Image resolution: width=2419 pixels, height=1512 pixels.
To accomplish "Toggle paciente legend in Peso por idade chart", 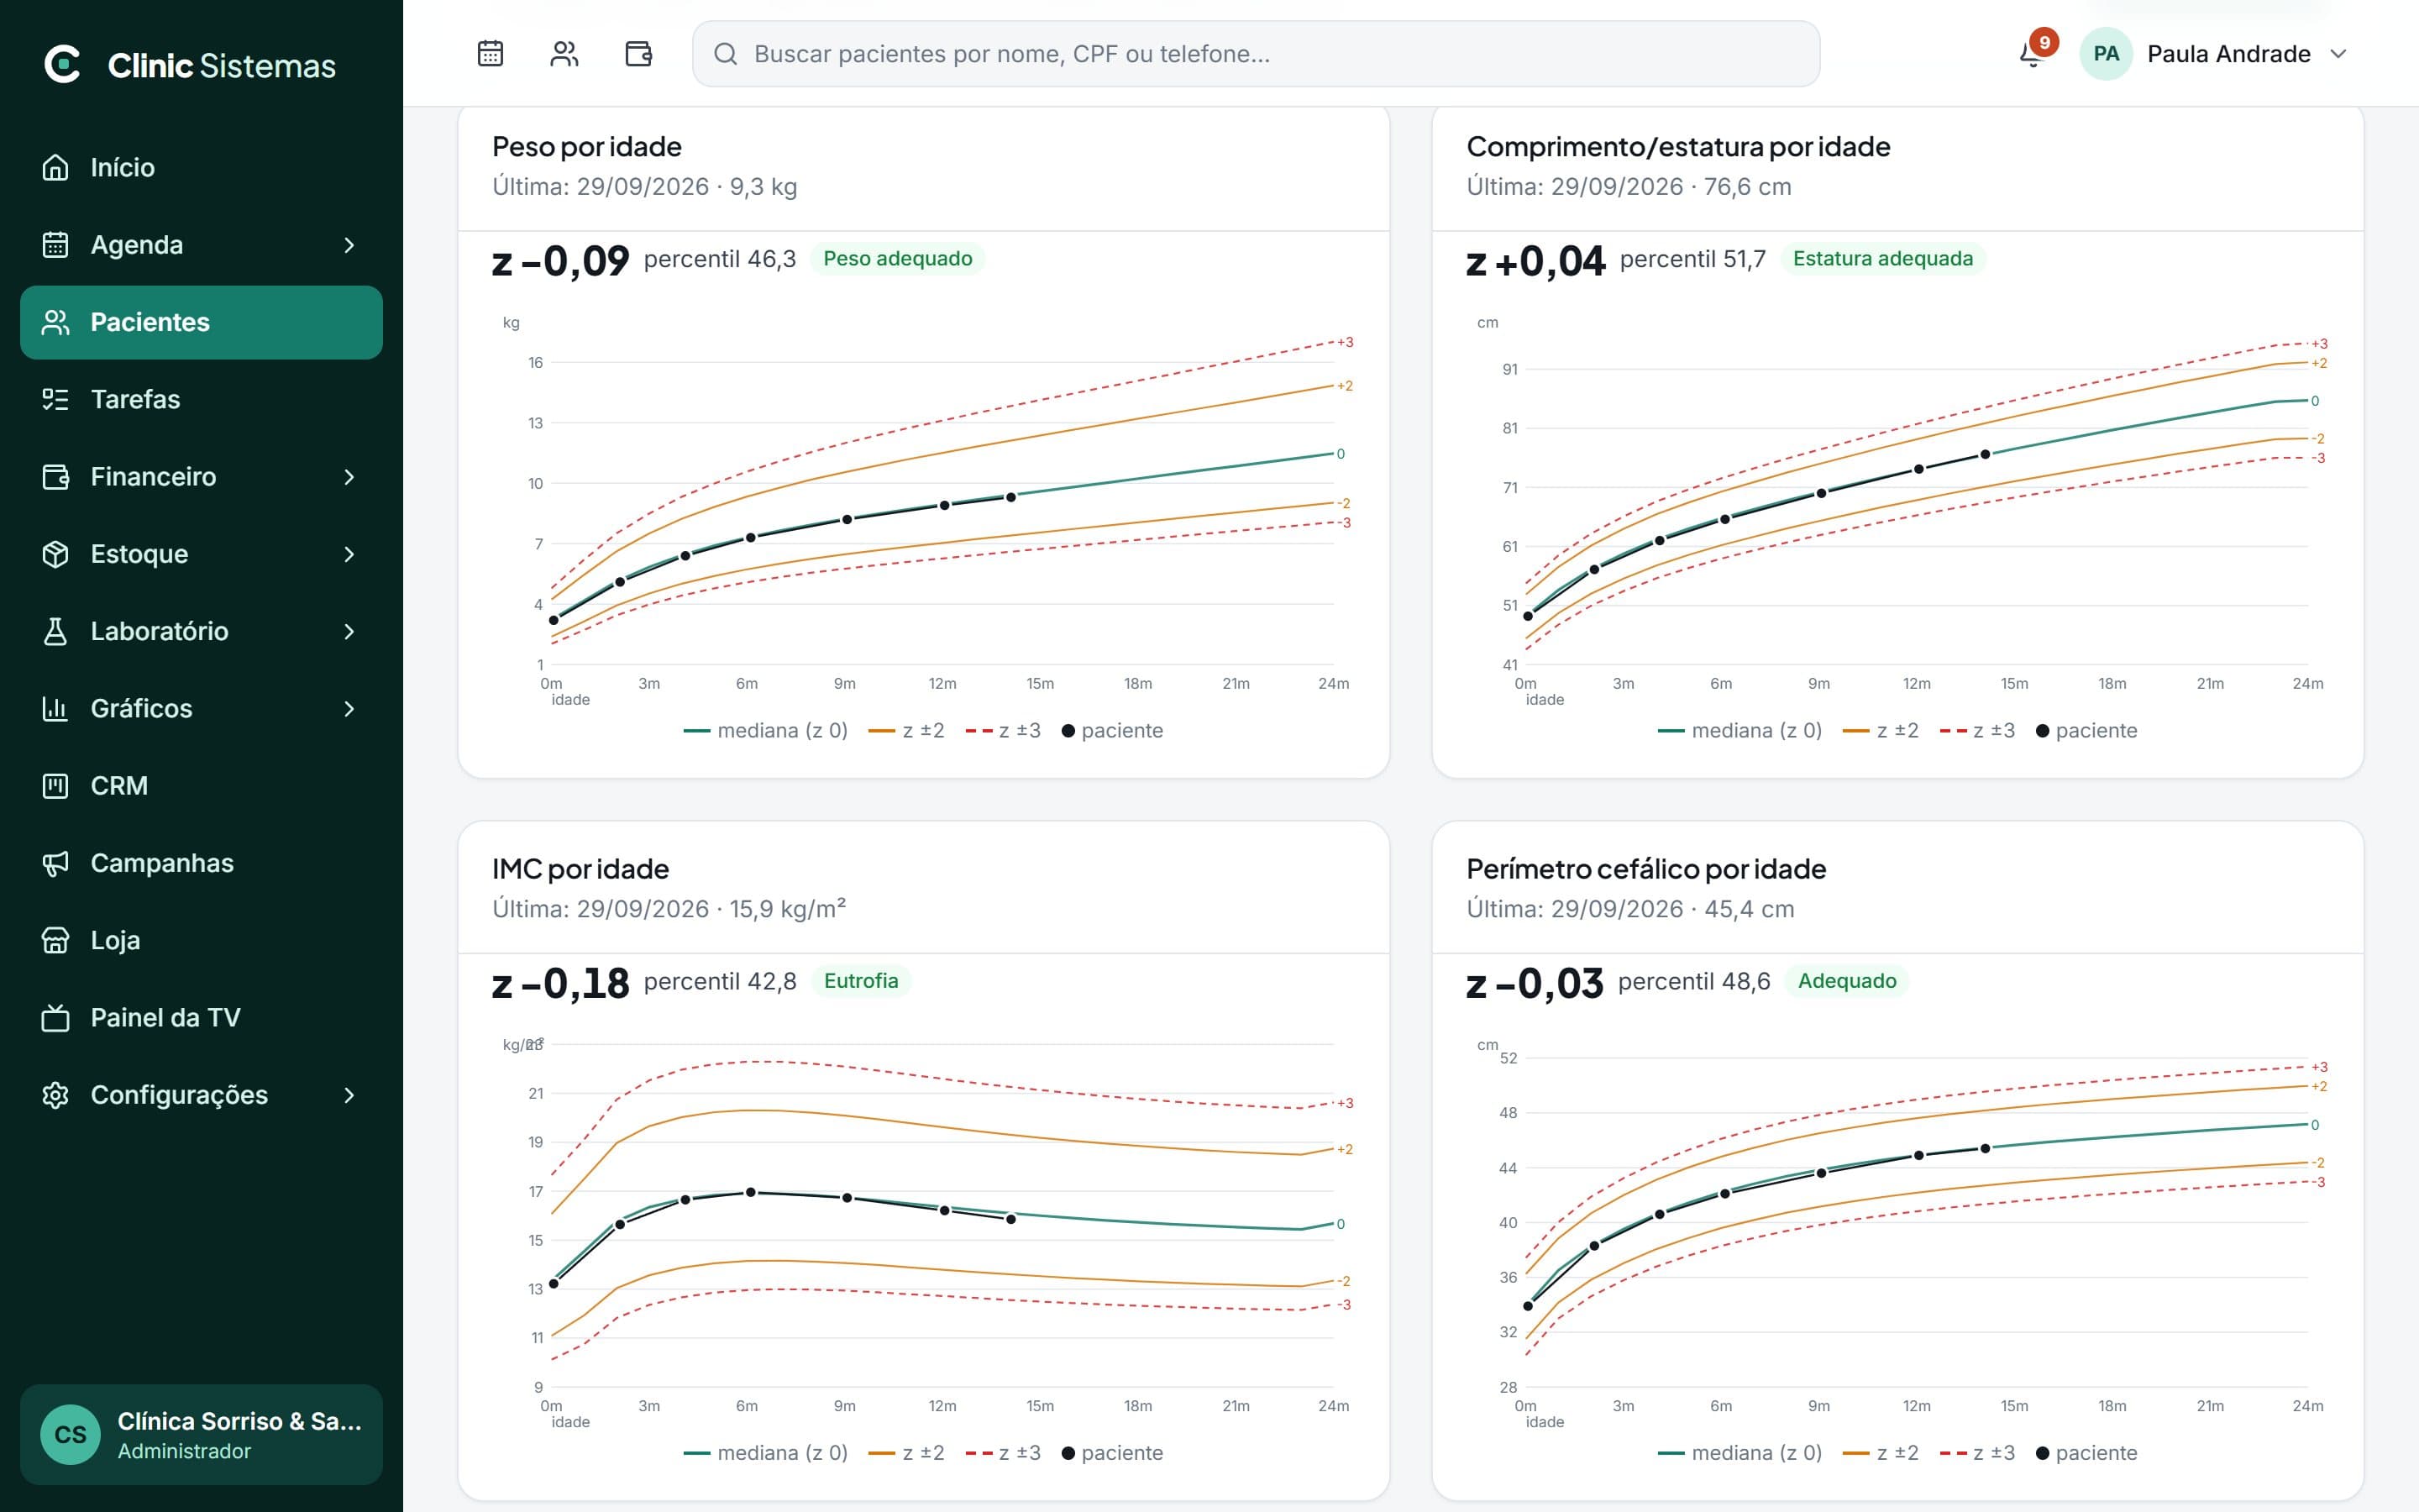I will point(1111,731).
